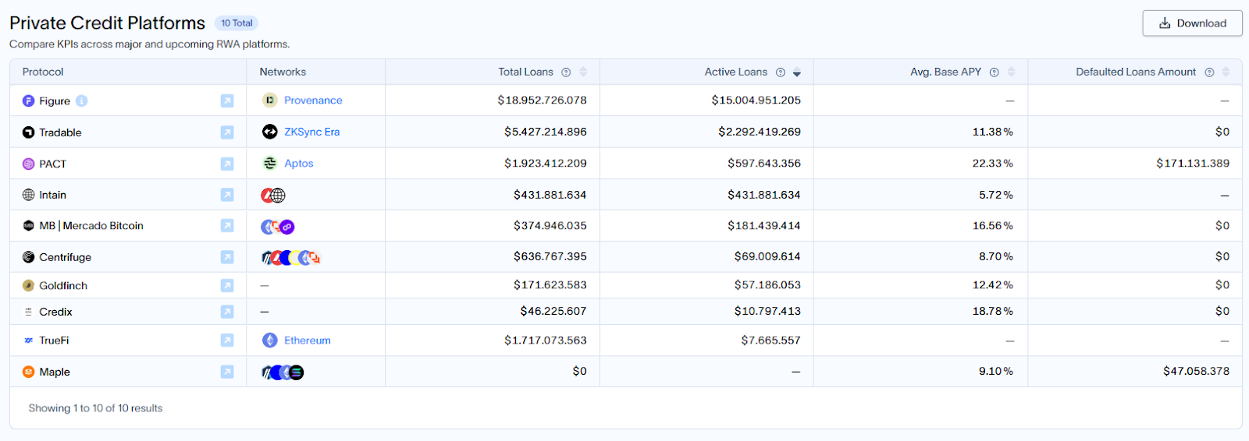This screenshot has height=441, width=1249.
Task: Click the Provenance network logo icon
Action: 270,100
